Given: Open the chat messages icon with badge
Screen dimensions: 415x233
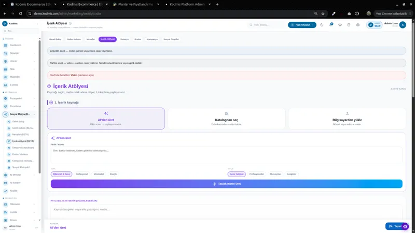Looking at the screenshot, I should 331,24.
